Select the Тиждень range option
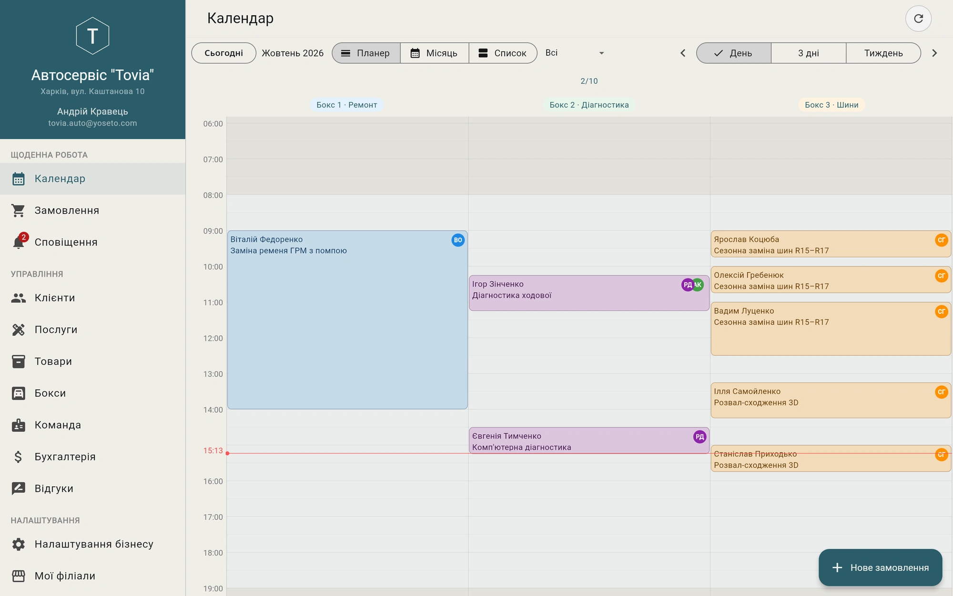Image resolution: width=953 pixels, height=596 pixels. [x=883, y=53]
